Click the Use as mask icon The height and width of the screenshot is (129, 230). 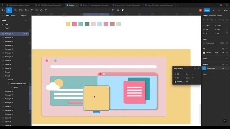pos(123,10)
